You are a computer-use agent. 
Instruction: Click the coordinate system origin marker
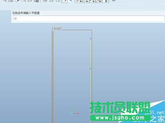tap(72, 113)
